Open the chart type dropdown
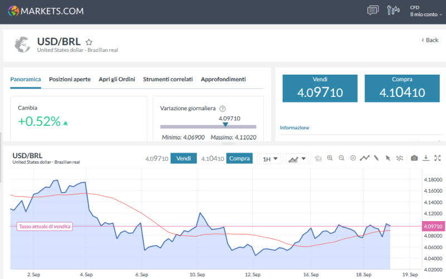The image size is (446, 279). point(297,159)
